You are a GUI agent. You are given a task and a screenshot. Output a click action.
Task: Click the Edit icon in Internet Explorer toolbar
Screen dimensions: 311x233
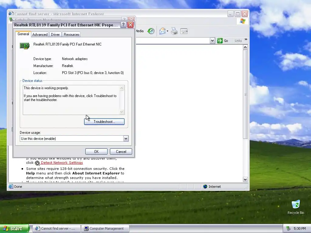click(x=184, y=31)
